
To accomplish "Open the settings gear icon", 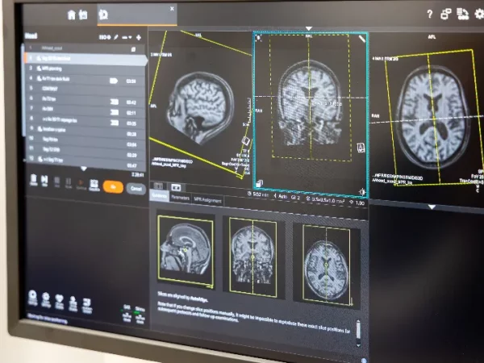I will coord(479,13).
